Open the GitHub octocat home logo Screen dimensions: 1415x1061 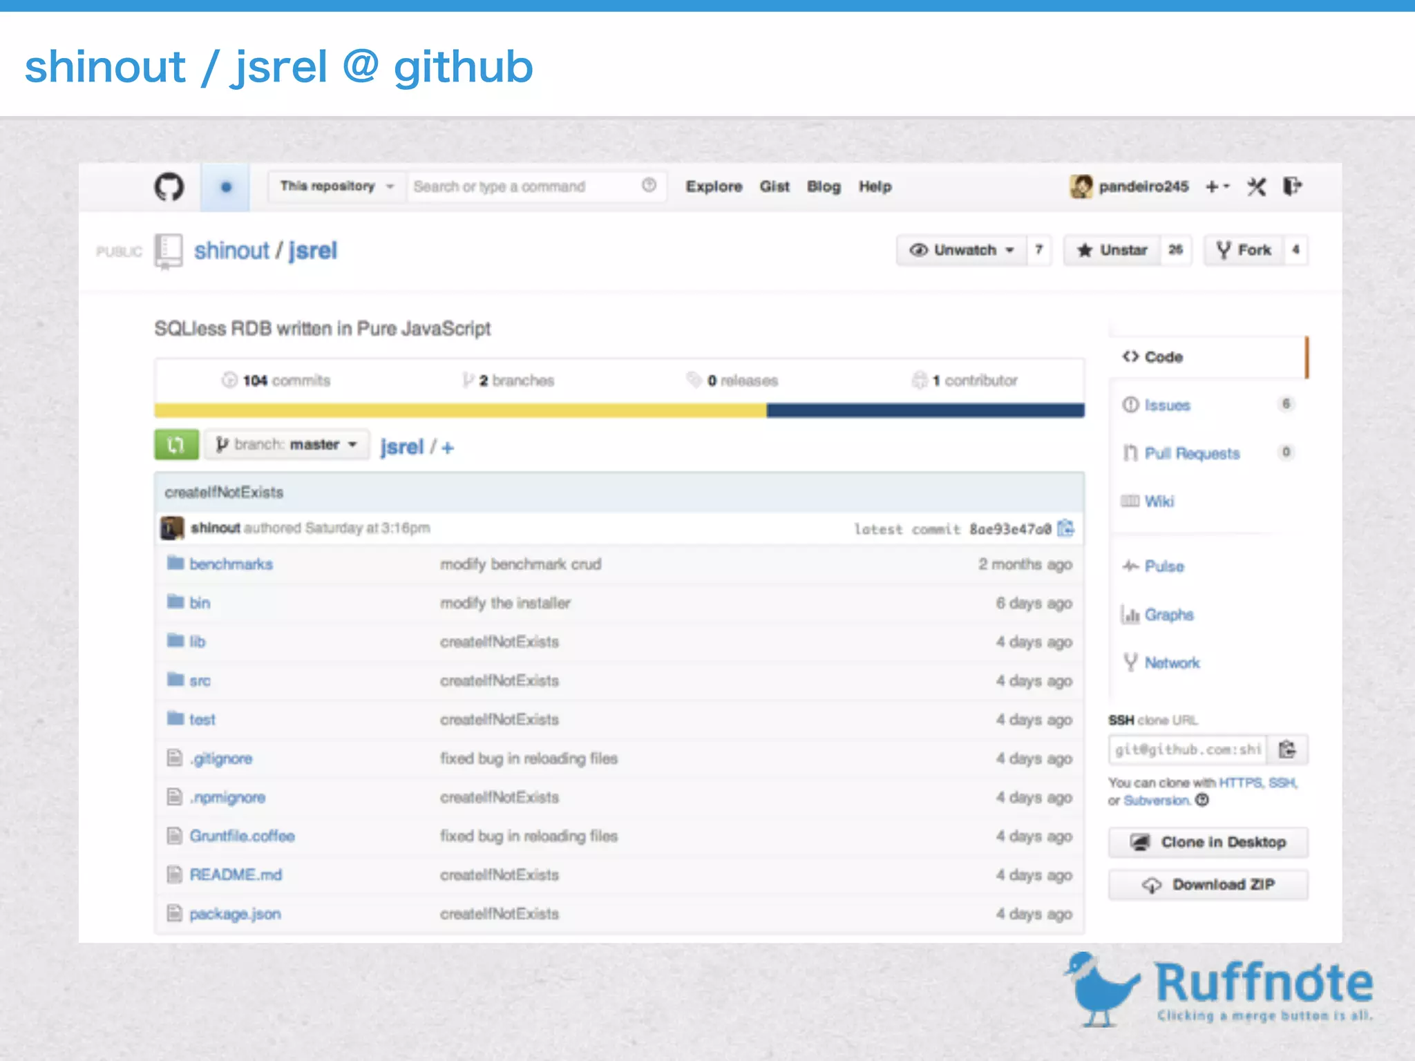[169, 187]
